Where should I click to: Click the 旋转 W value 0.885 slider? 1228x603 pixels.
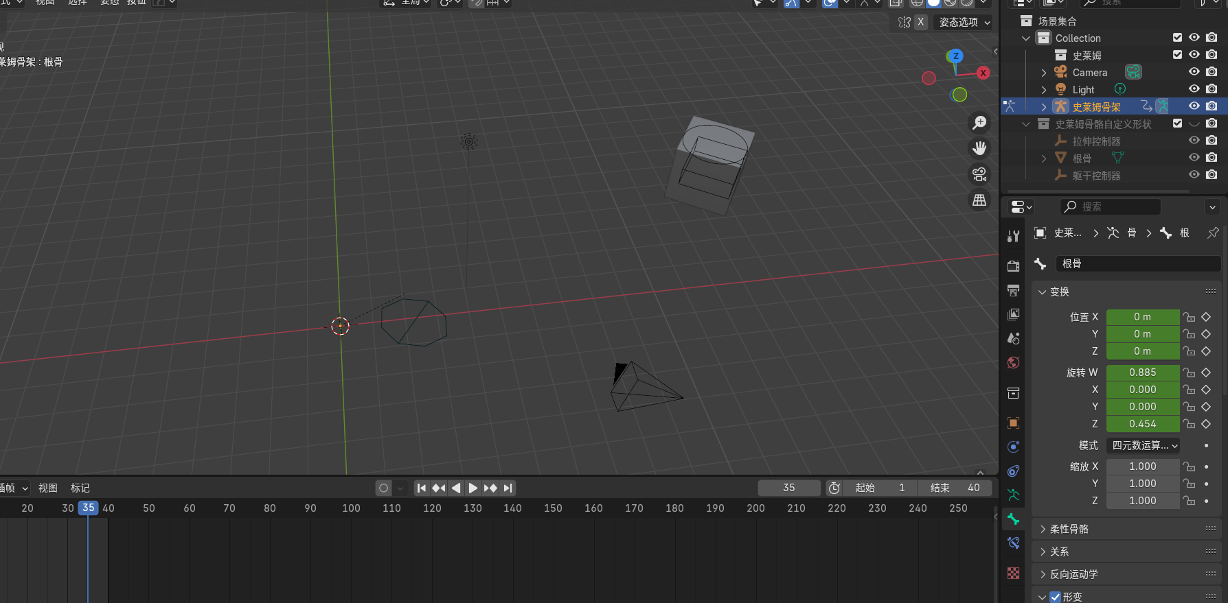coord(1143,373)
